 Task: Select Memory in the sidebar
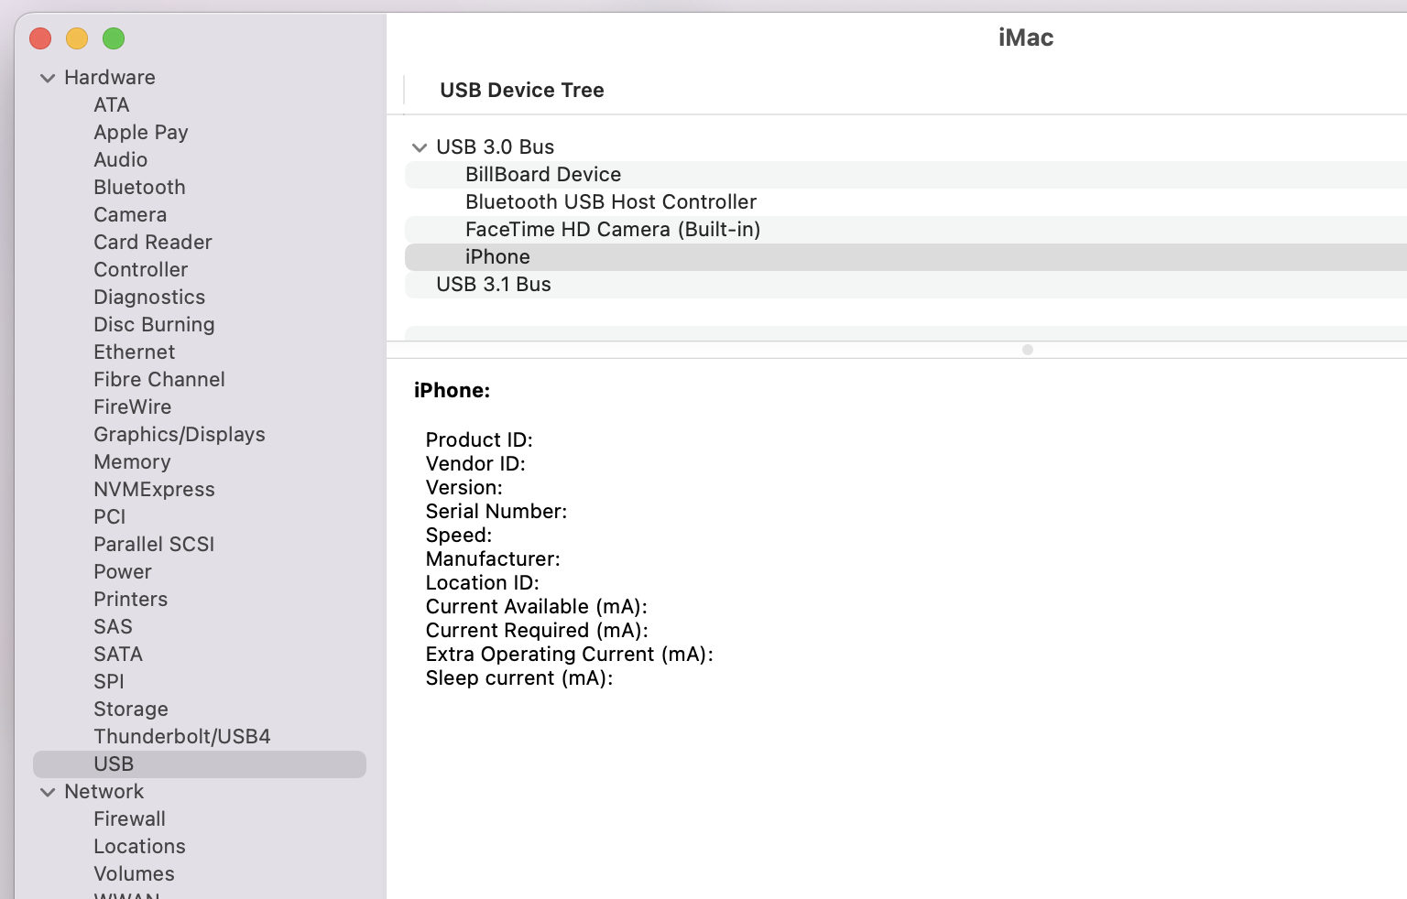pos(132,462)
